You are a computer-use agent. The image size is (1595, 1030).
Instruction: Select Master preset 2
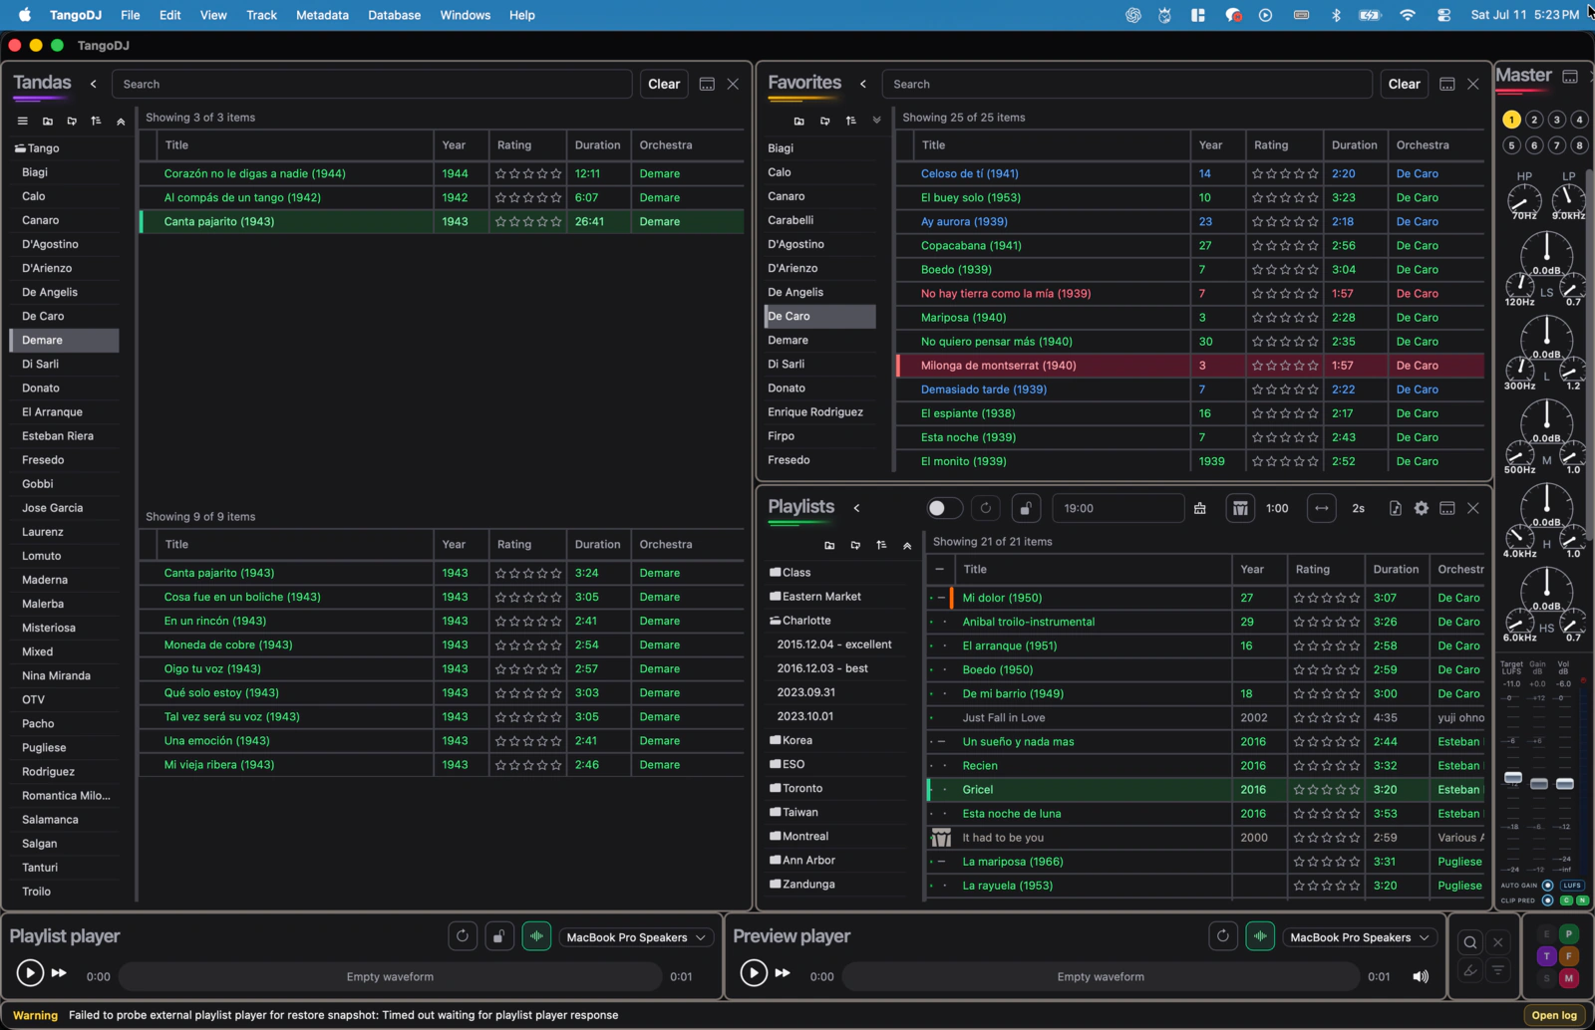tap(1535, 120)
